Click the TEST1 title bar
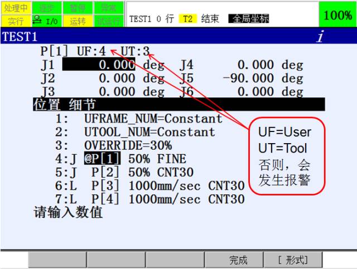Image resolution: width=357 pixels, height=269 pixels. pyautogui.click(x=178, y=36)
